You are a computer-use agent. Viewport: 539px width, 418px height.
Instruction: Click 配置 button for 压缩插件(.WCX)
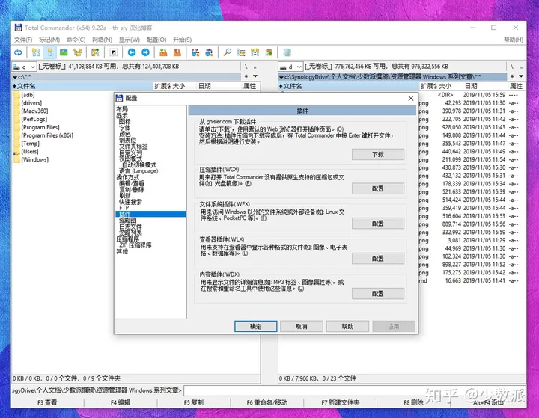tap(378, 188)
